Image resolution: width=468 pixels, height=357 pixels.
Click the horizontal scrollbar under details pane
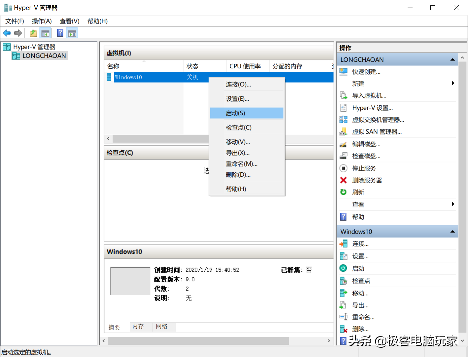[198, 340]
